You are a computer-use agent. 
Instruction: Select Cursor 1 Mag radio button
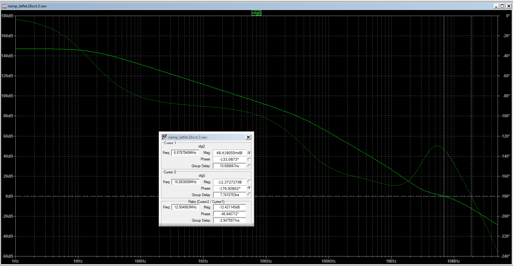click(x=249, y=153)
